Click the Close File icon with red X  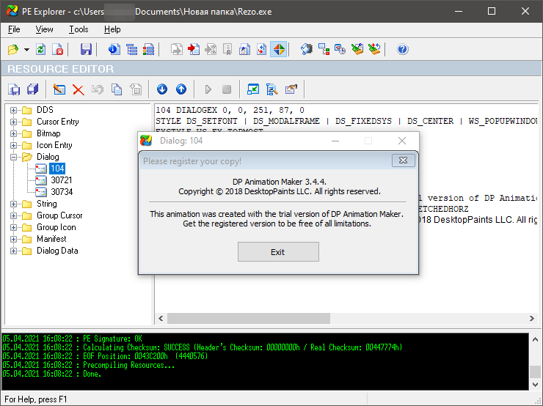57,49
